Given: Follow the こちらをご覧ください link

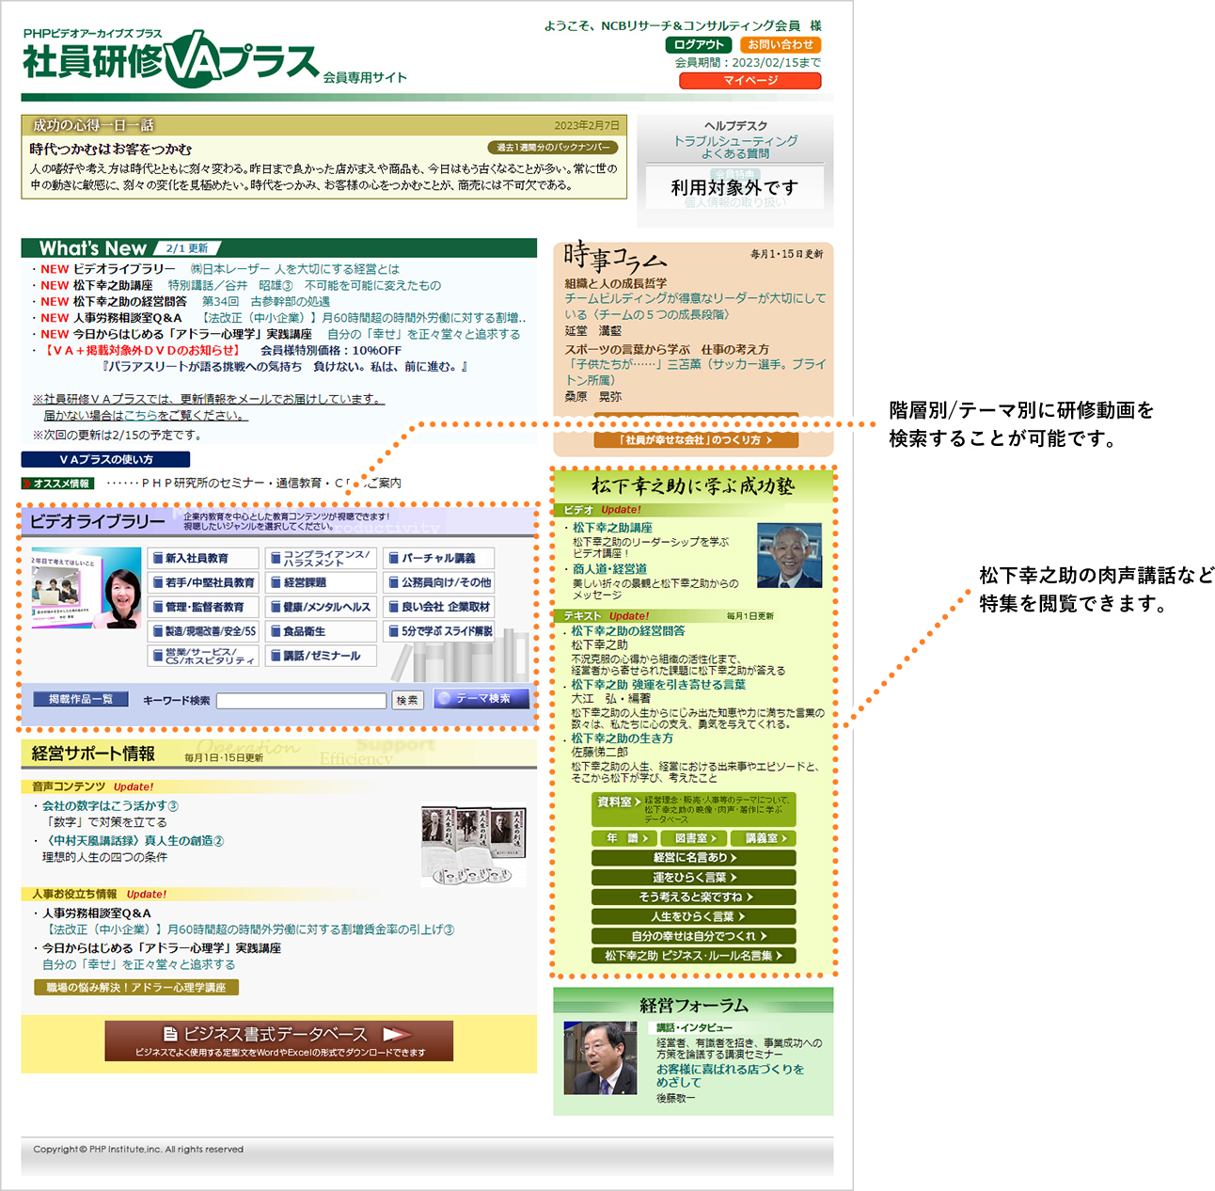Looking at the screenshot, I should (185, 415).
